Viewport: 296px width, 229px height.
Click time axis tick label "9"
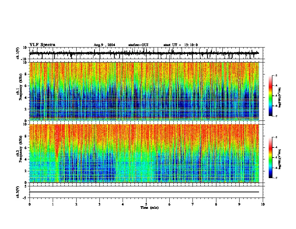pyautogui.click(x=239, y=204)
